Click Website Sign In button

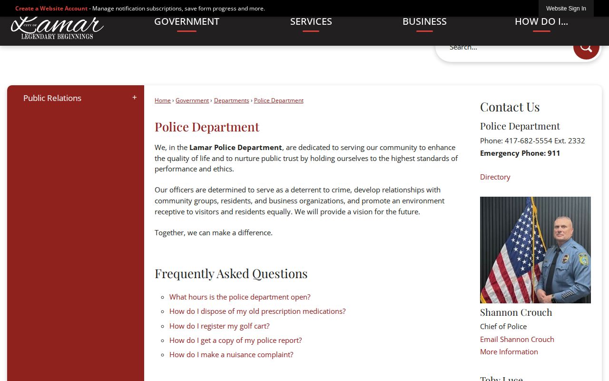(566, 9)
